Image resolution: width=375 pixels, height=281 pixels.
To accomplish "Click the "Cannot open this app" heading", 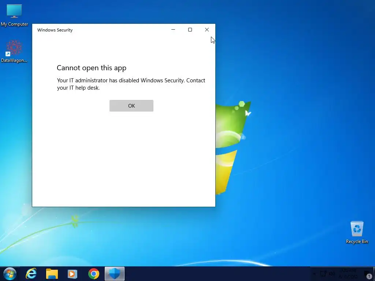I will point(91,68).
